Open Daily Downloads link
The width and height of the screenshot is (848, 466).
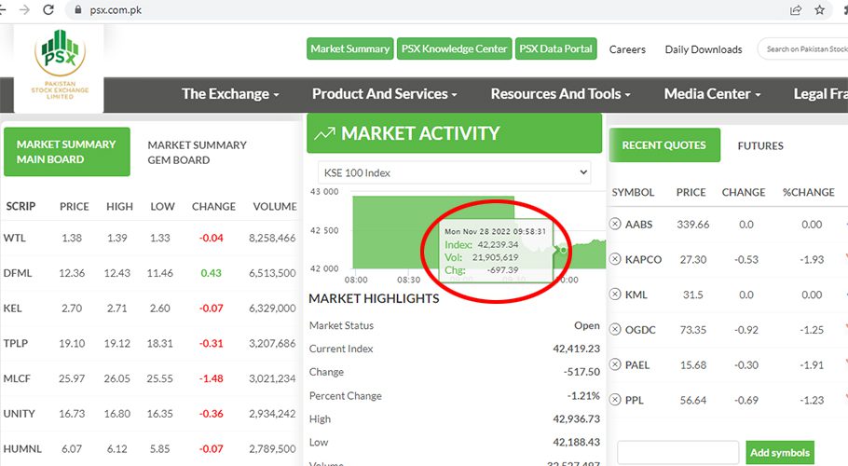[704, 49]
